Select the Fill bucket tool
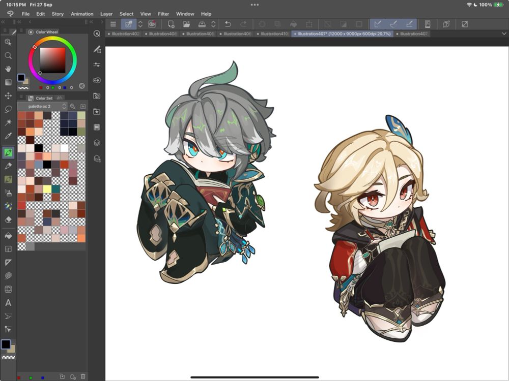 pos(8,236)
